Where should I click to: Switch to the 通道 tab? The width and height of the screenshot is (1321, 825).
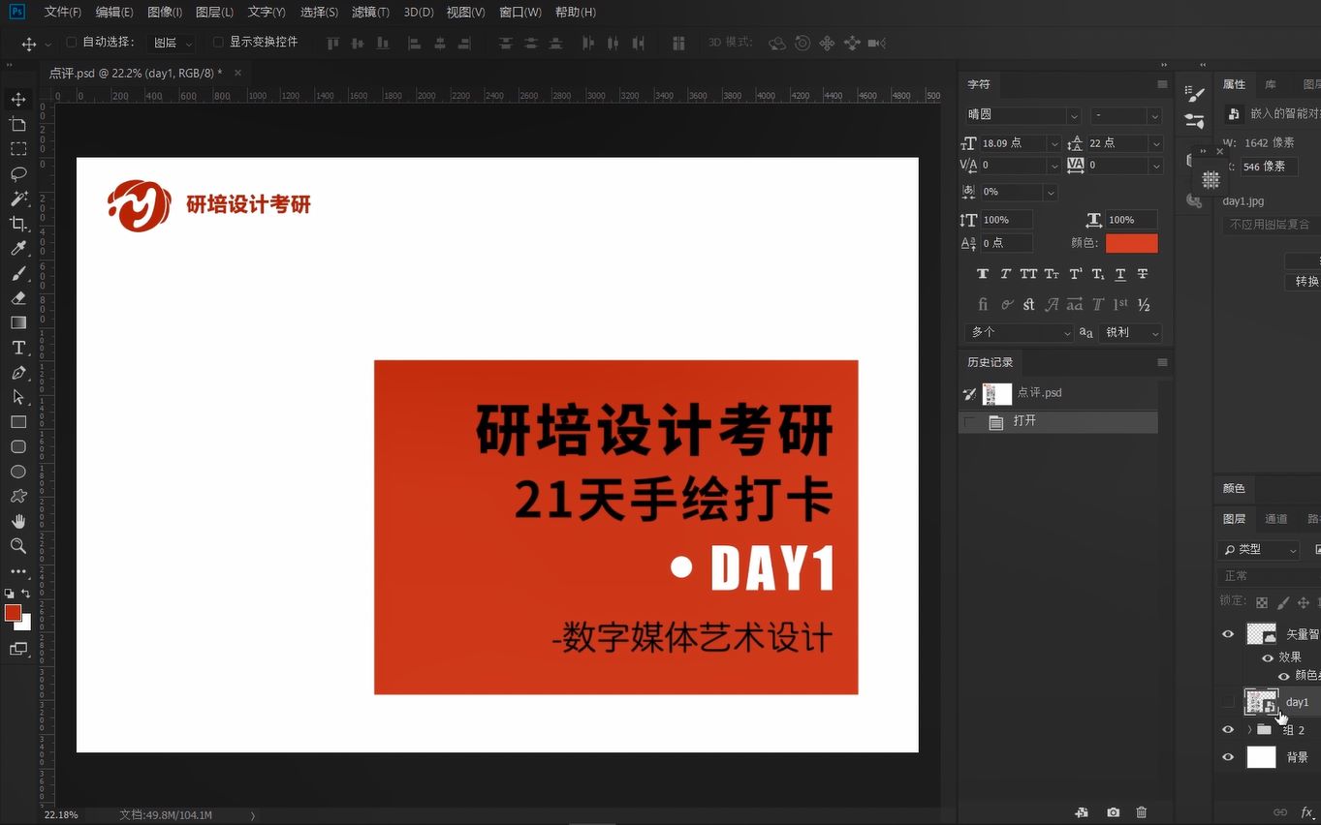1275,519
